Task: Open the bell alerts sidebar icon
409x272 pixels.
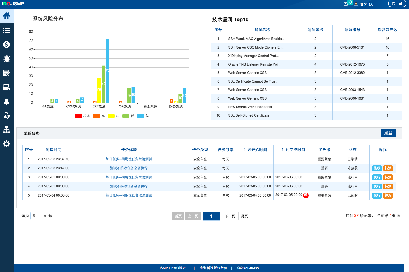Action: [7, 101]
